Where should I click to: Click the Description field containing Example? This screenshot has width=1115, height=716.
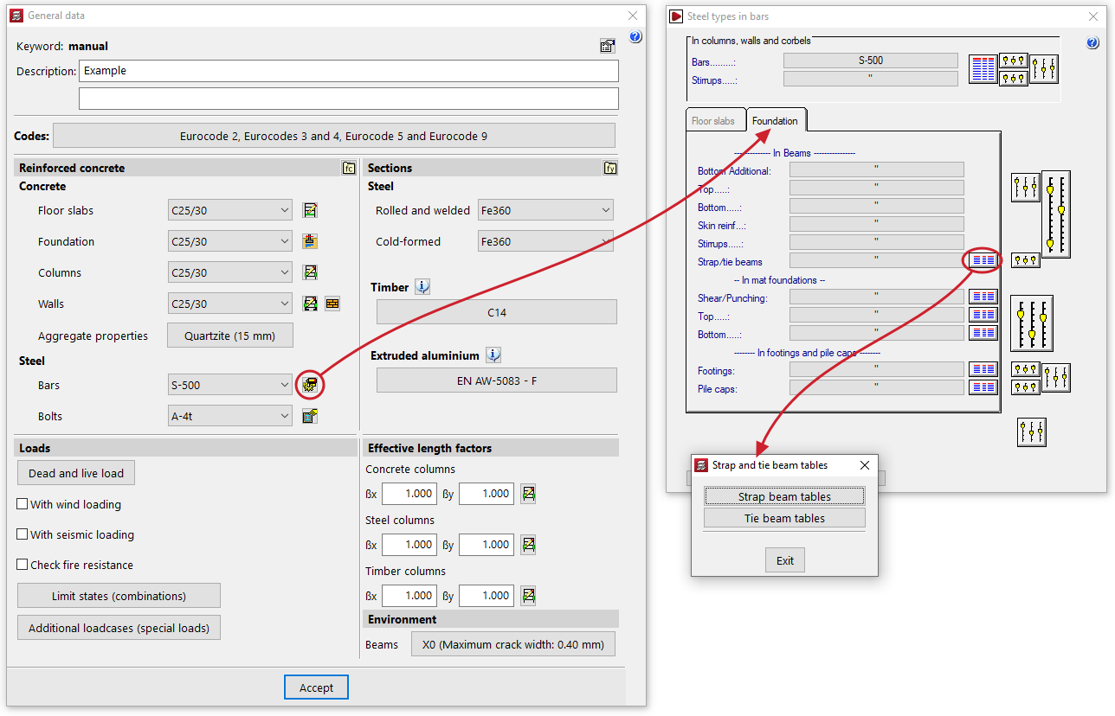[349, 71]
